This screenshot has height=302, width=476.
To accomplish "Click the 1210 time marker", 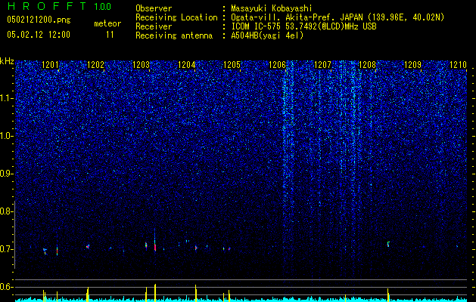I will [458, 65].
